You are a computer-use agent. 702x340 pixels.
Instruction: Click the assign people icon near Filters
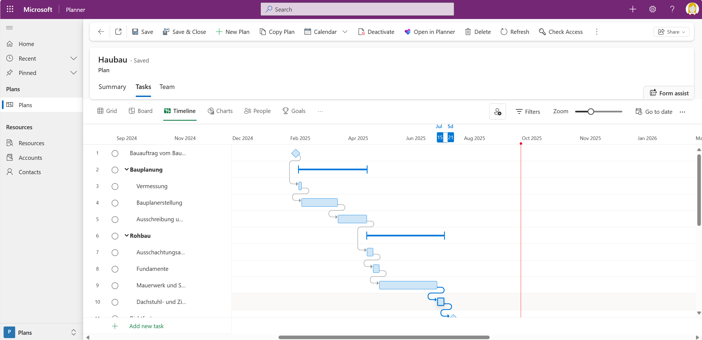pyautogui.click(x=497, y=112)
